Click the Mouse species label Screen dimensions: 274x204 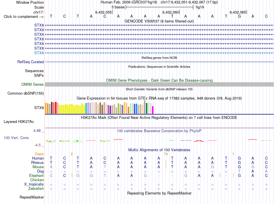point(38,167)
